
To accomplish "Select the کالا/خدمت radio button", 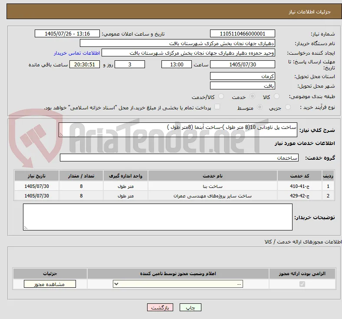I will pos(221,96).
